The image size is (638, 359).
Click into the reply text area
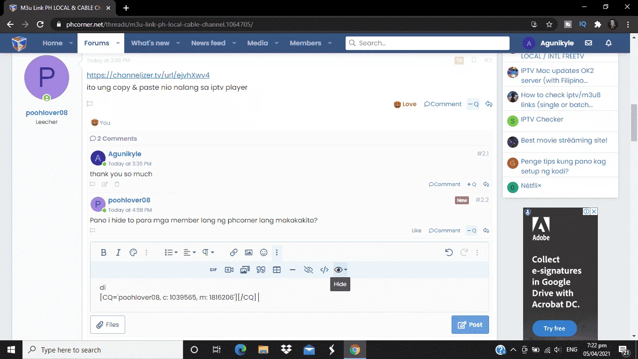[x=290, y=294]
